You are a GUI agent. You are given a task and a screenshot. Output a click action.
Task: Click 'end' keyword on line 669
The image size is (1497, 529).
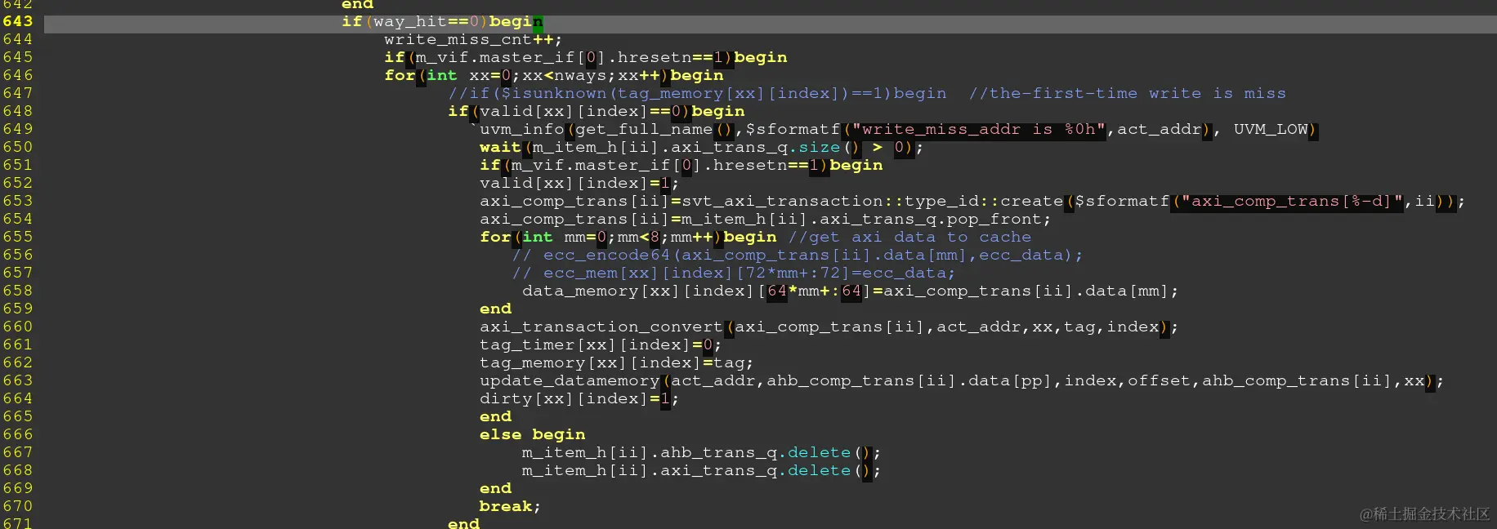tap(496, 488)
